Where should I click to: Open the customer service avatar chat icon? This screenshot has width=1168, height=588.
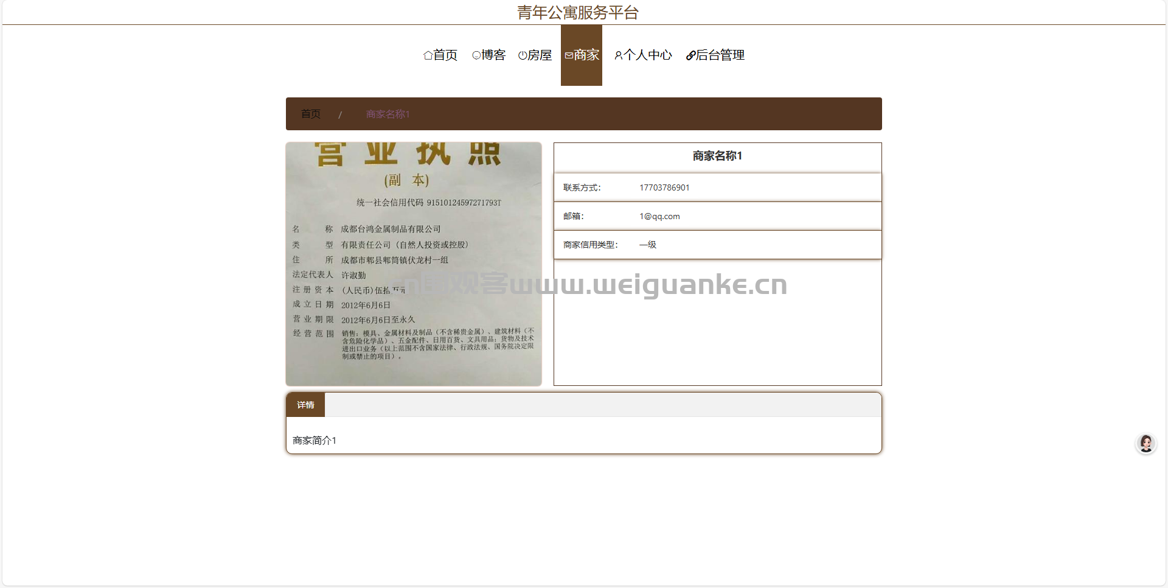tap(1146, 443)
